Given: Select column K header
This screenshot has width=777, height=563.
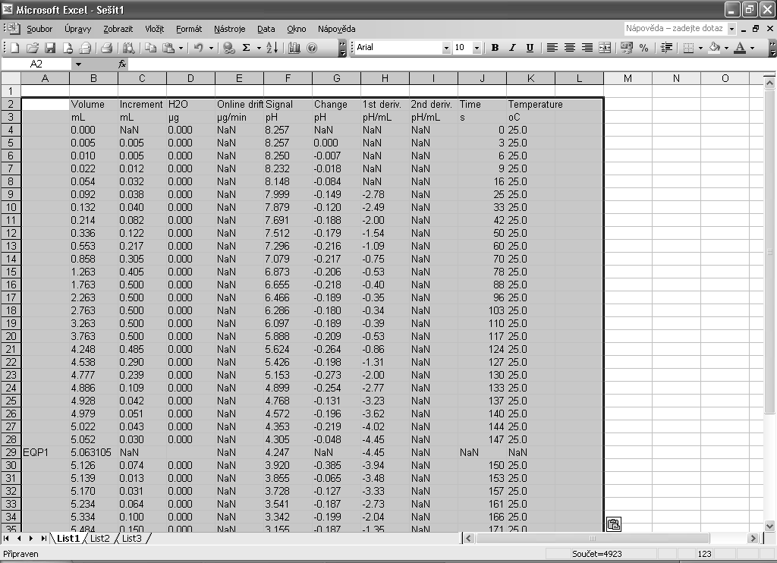Looking at the screenshot, I should coord(530,78).
